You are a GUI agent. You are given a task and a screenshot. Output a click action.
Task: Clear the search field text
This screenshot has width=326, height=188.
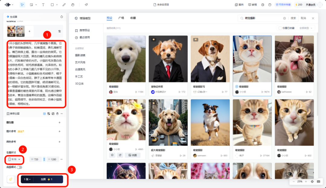284,18
